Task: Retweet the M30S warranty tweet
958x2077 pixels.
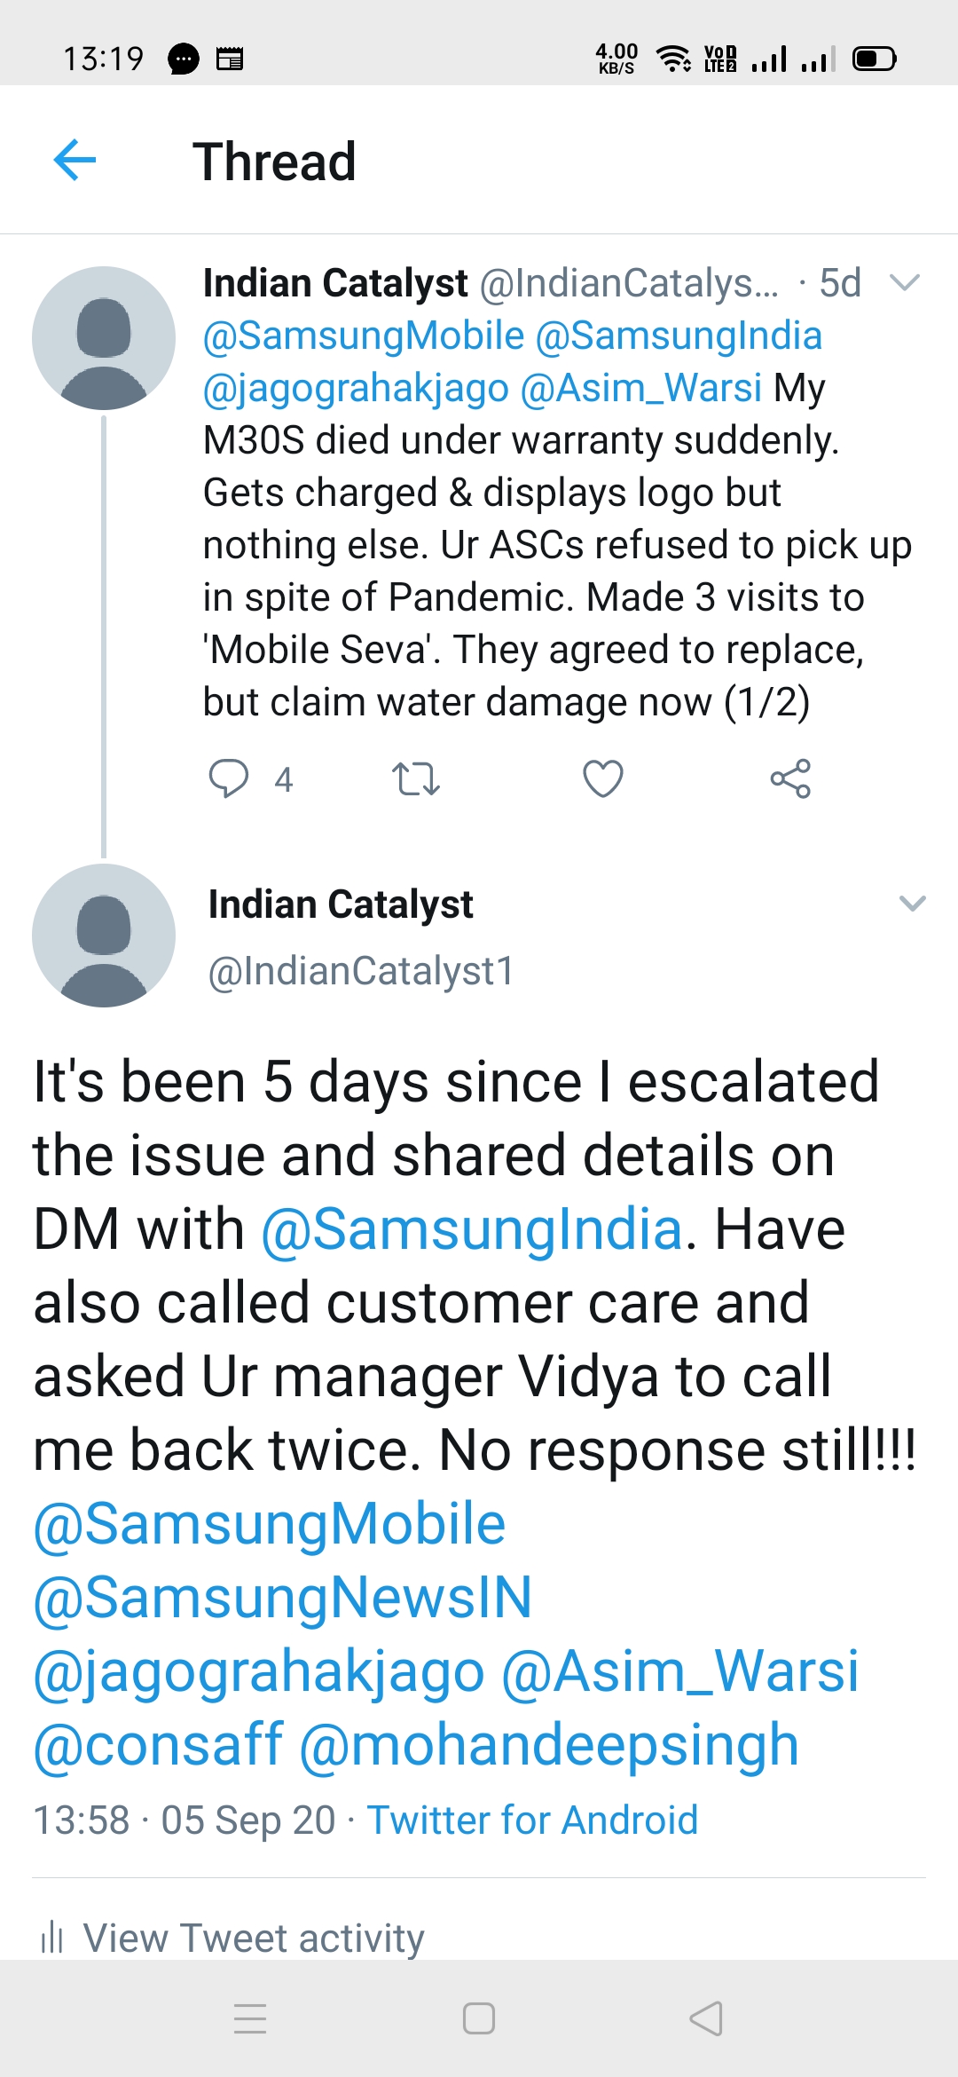Action: [x=415, y=778]
